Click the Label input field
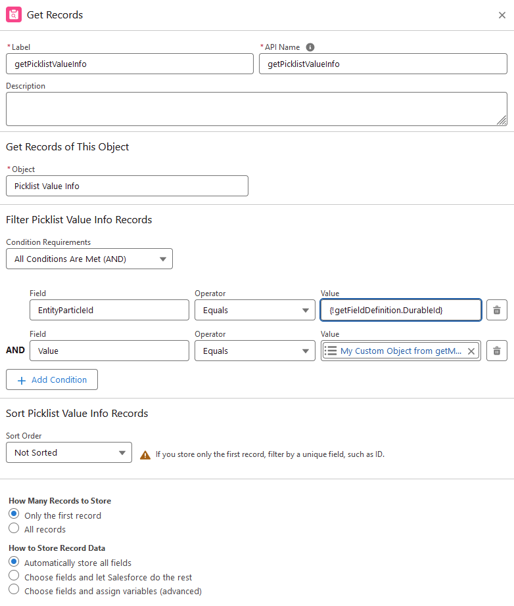 [129, 64]
